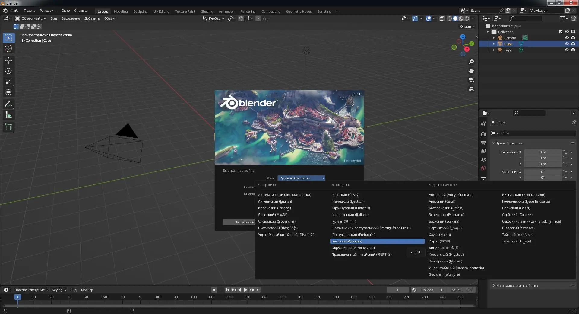Viewport: 579px width, 314px height.
Task: Activate the Annotate pencil tool
Action: tap(8, 104)
